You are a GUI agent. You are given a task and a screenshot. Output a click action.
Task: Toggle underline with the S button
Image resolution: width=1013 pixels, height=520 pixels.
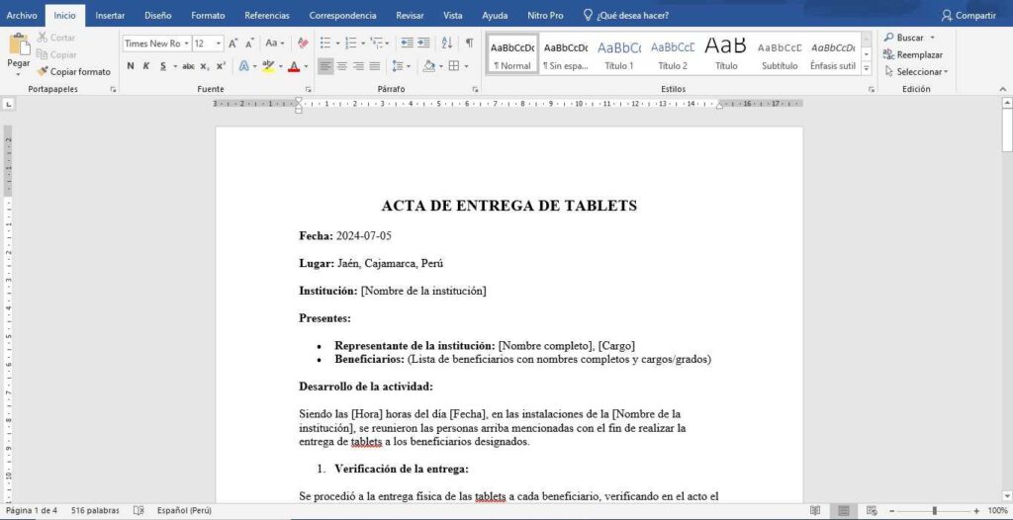[163, 66]
